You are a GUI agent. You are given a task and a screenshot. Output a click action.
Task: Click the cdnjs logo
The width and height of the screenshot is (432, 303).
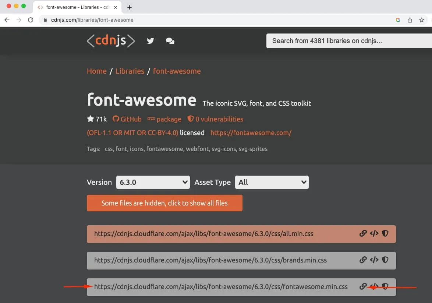point(111,41)
